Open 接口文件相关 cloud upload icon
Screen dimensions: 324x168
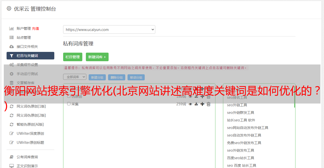coord(12,47)
